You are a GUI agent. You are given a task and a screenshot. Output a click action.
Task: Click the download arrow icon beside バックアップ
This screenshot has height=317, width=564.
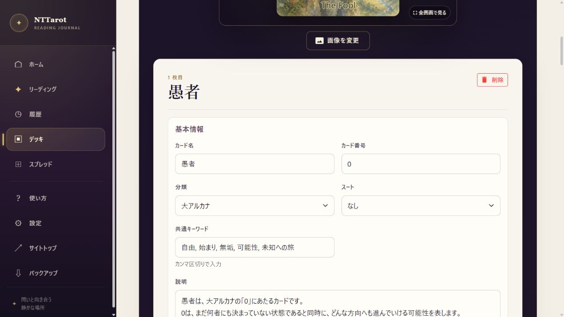(18, 273)
